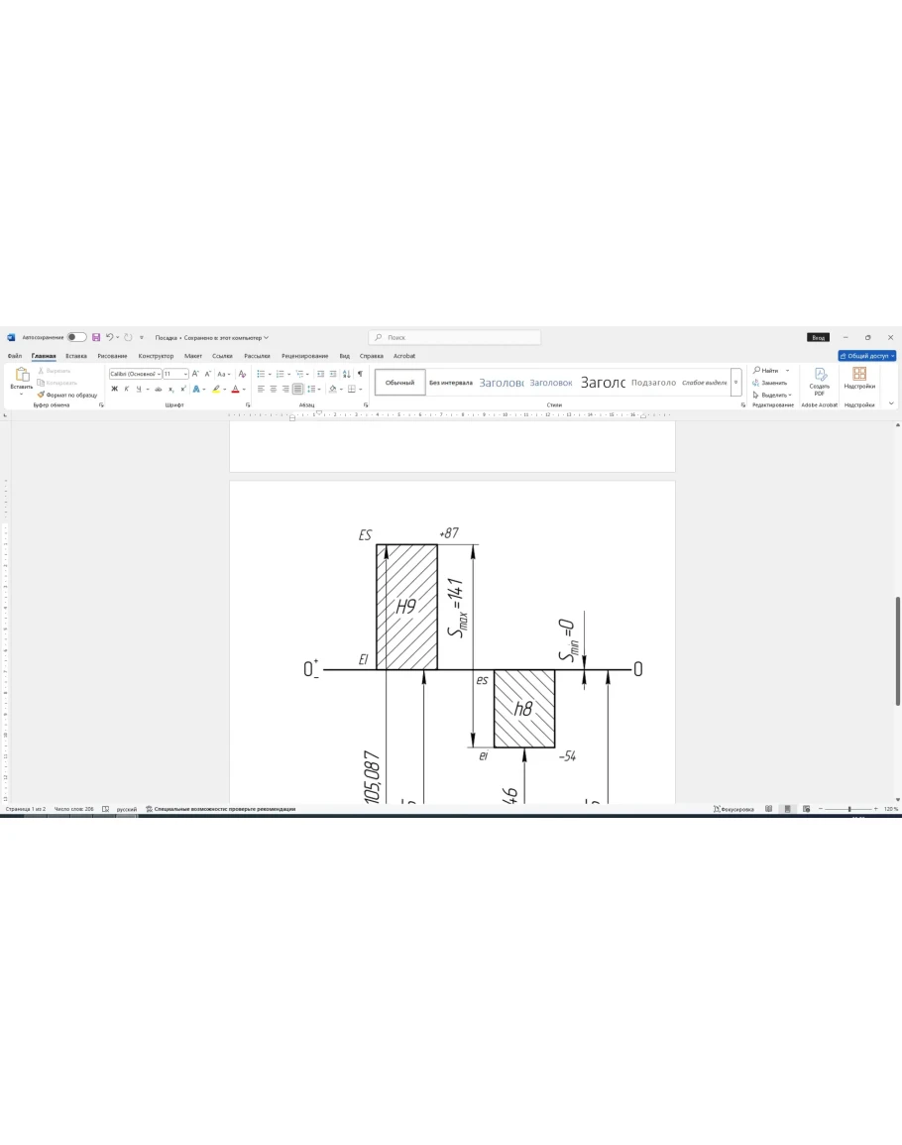The width and height of the screenshot is (902, 1145).
Task: Click the zoom slider in status bar
Action: click(x=849, y=809)
